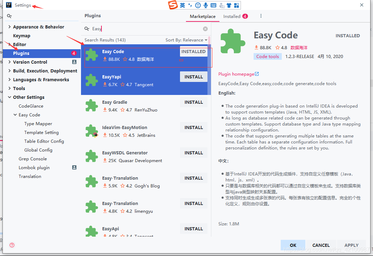This screenshot has width=373, height=256.
Task: Click the Code tools tag
Action: click(267, 56)
